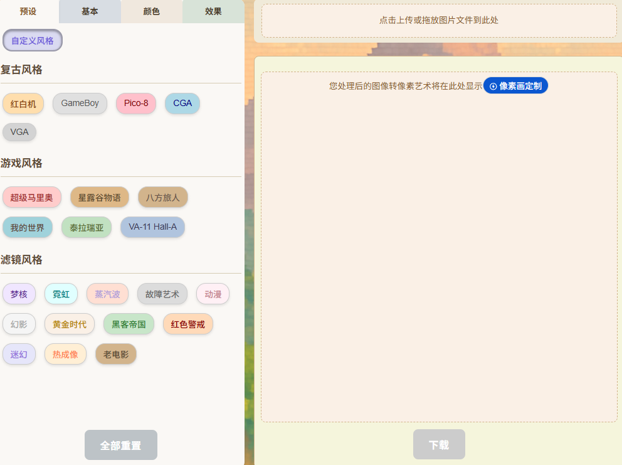This screenshot has width=622, height=465.
Task: Apply the 红白机 retro style
Action: coord(23,104)
